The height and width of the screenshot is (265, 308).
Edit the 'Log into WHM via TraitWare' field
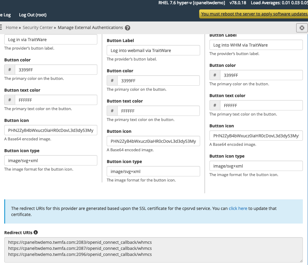tap(256, 45)
